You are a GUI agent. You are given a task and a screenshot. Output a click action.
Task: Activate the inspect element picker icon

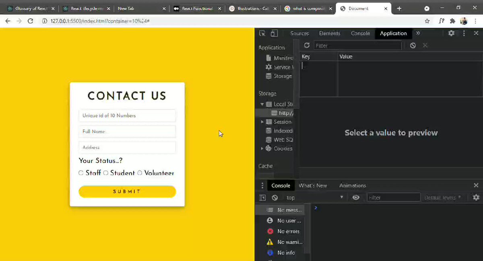[x=262, y=33]
